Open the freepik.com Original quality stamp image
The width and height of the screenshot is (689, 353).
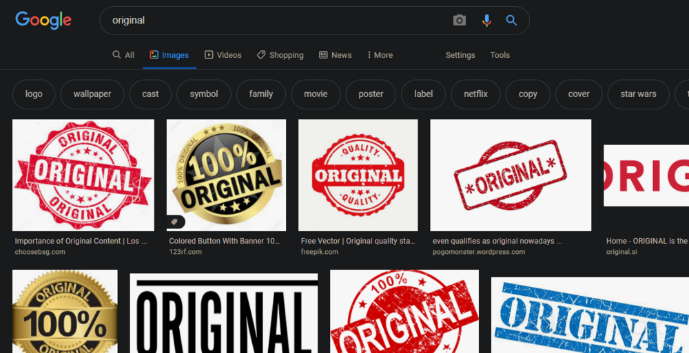358,175
